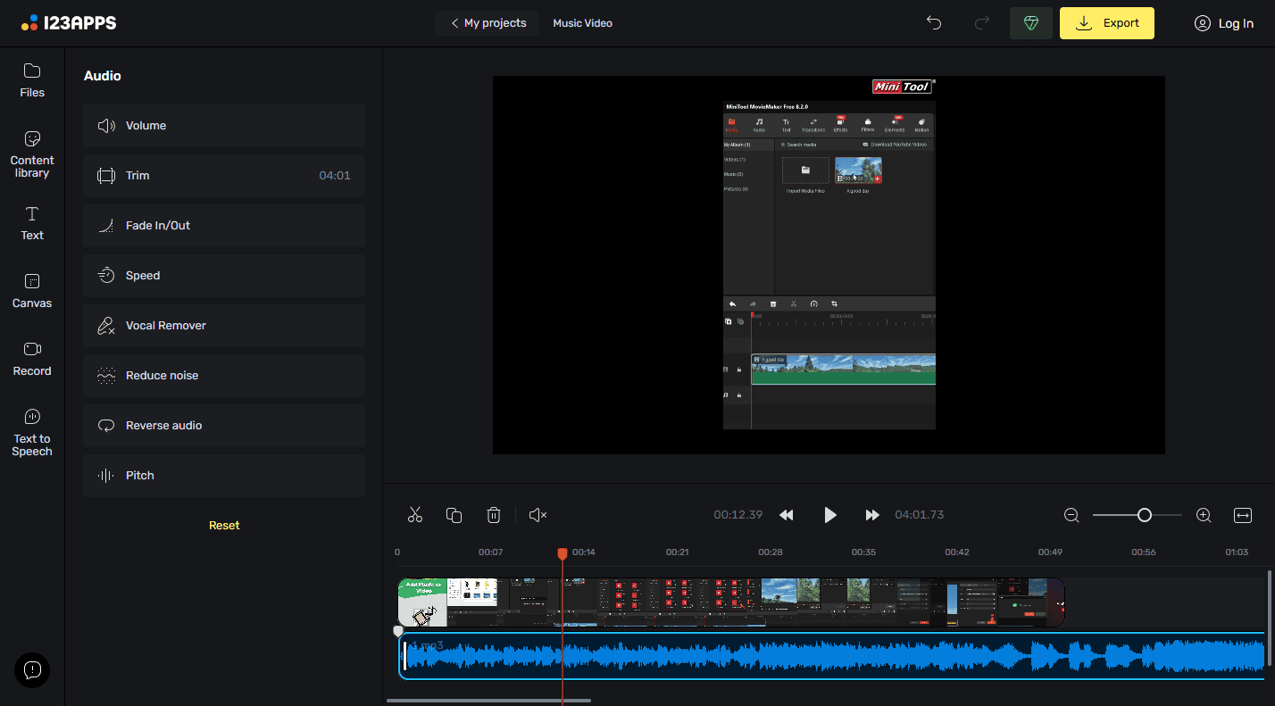Export the project
The width and height of the screenshot is (1275, 706).
tap(1107, 23)
